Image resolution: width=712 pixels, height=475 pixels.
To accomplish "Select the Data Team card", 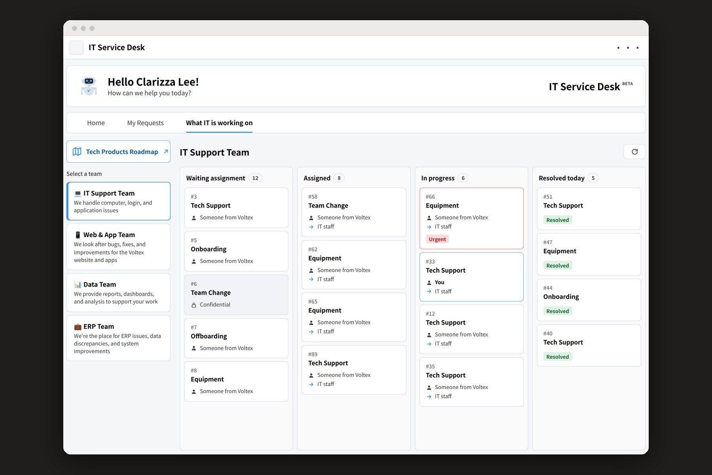I will click(118, 293).
